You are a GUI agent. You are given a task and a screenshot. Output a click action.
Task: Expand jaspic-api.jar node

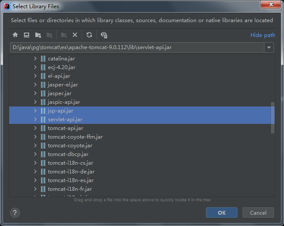[35, 102]
